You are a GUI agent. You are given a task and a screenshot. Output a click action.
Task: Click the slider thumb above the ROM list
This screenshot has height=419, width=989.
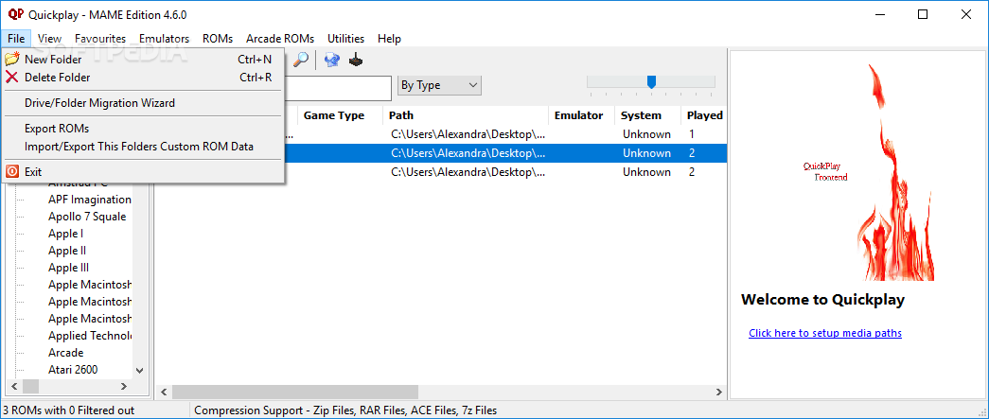tap(651, 82)
